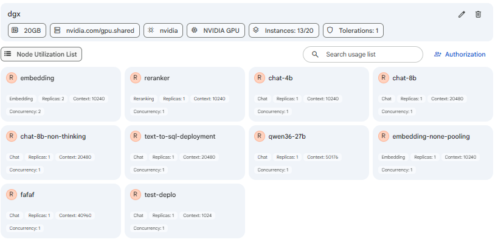
Task: Click Concurrency: 1 tag on qwen36-27b card
Action: pyautogui.click(x=273, y=170)
